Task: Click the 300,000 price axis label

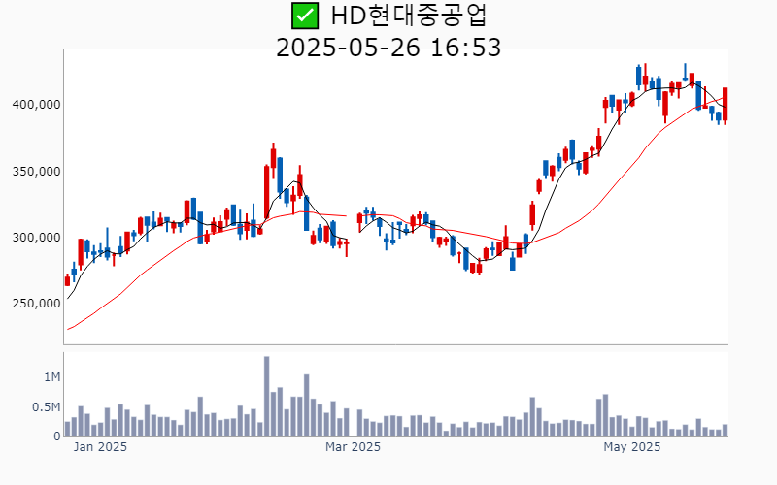Action: click(37, 238)
